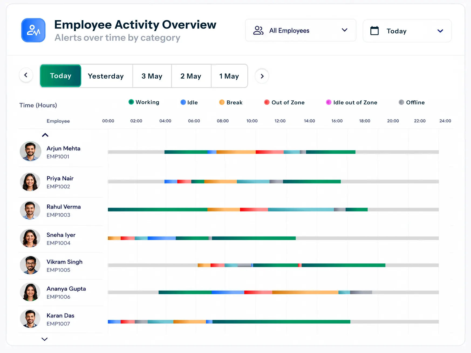Click the Time (Hours) label
Viewport: 471px width, 353px height.
(x=38, y=105)
